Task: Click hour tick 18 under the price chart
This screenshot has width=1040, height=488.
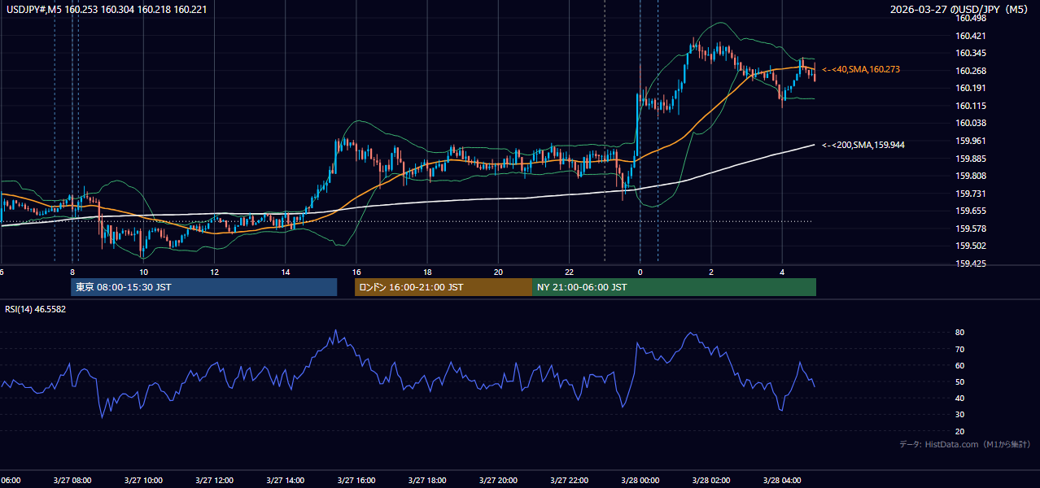Action: point(427,272)
